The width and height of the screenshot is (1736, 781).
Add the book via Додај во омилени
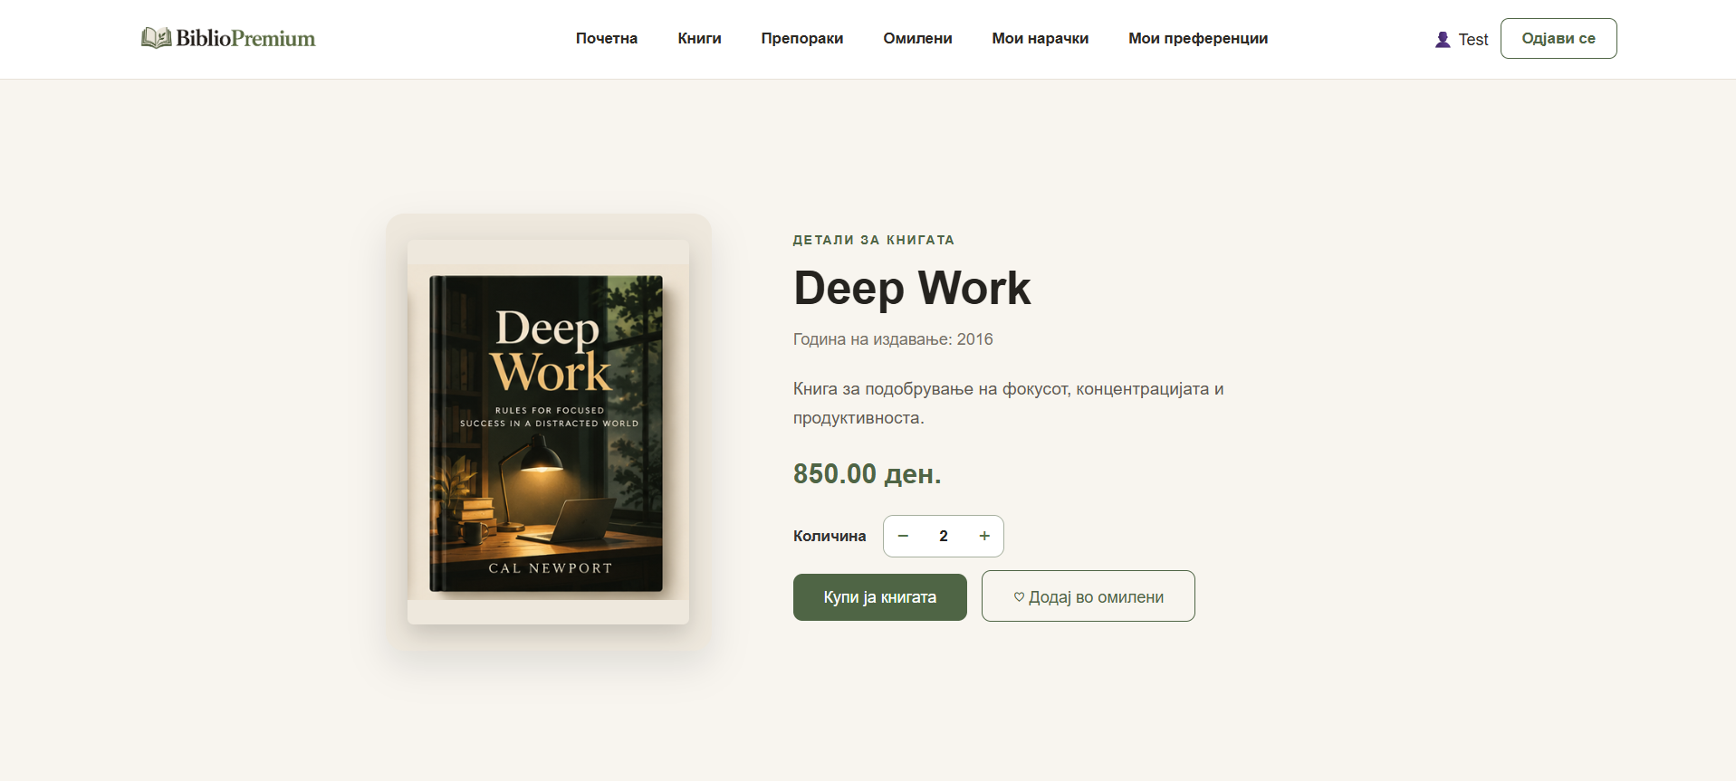(1089, 596)
